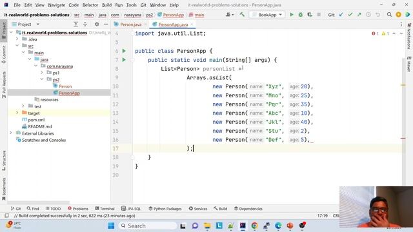Screen dimensions: 413x232
Task: Open Problems tool window
Action: [78, 209]
